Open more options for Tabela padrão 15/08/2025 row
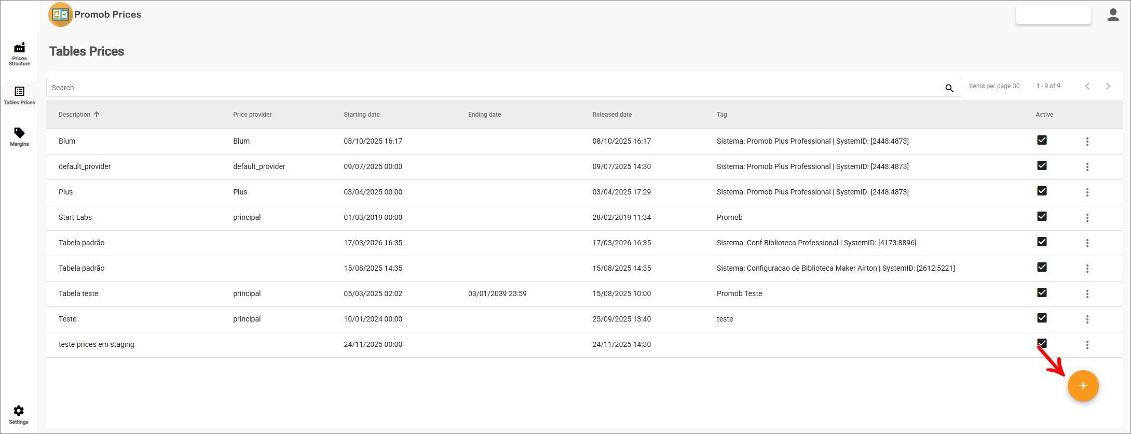The height and width of the screenshot is (434, 1131). 1087,269
